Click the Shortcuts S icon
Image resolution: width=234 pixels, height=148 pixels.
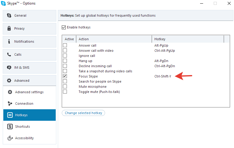point(10,127)
